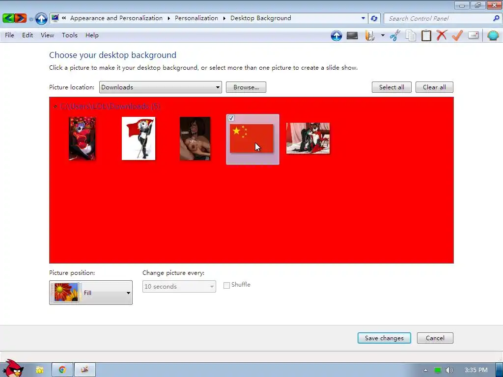Open Classic Shell settings shell icon

pos(493,35)
